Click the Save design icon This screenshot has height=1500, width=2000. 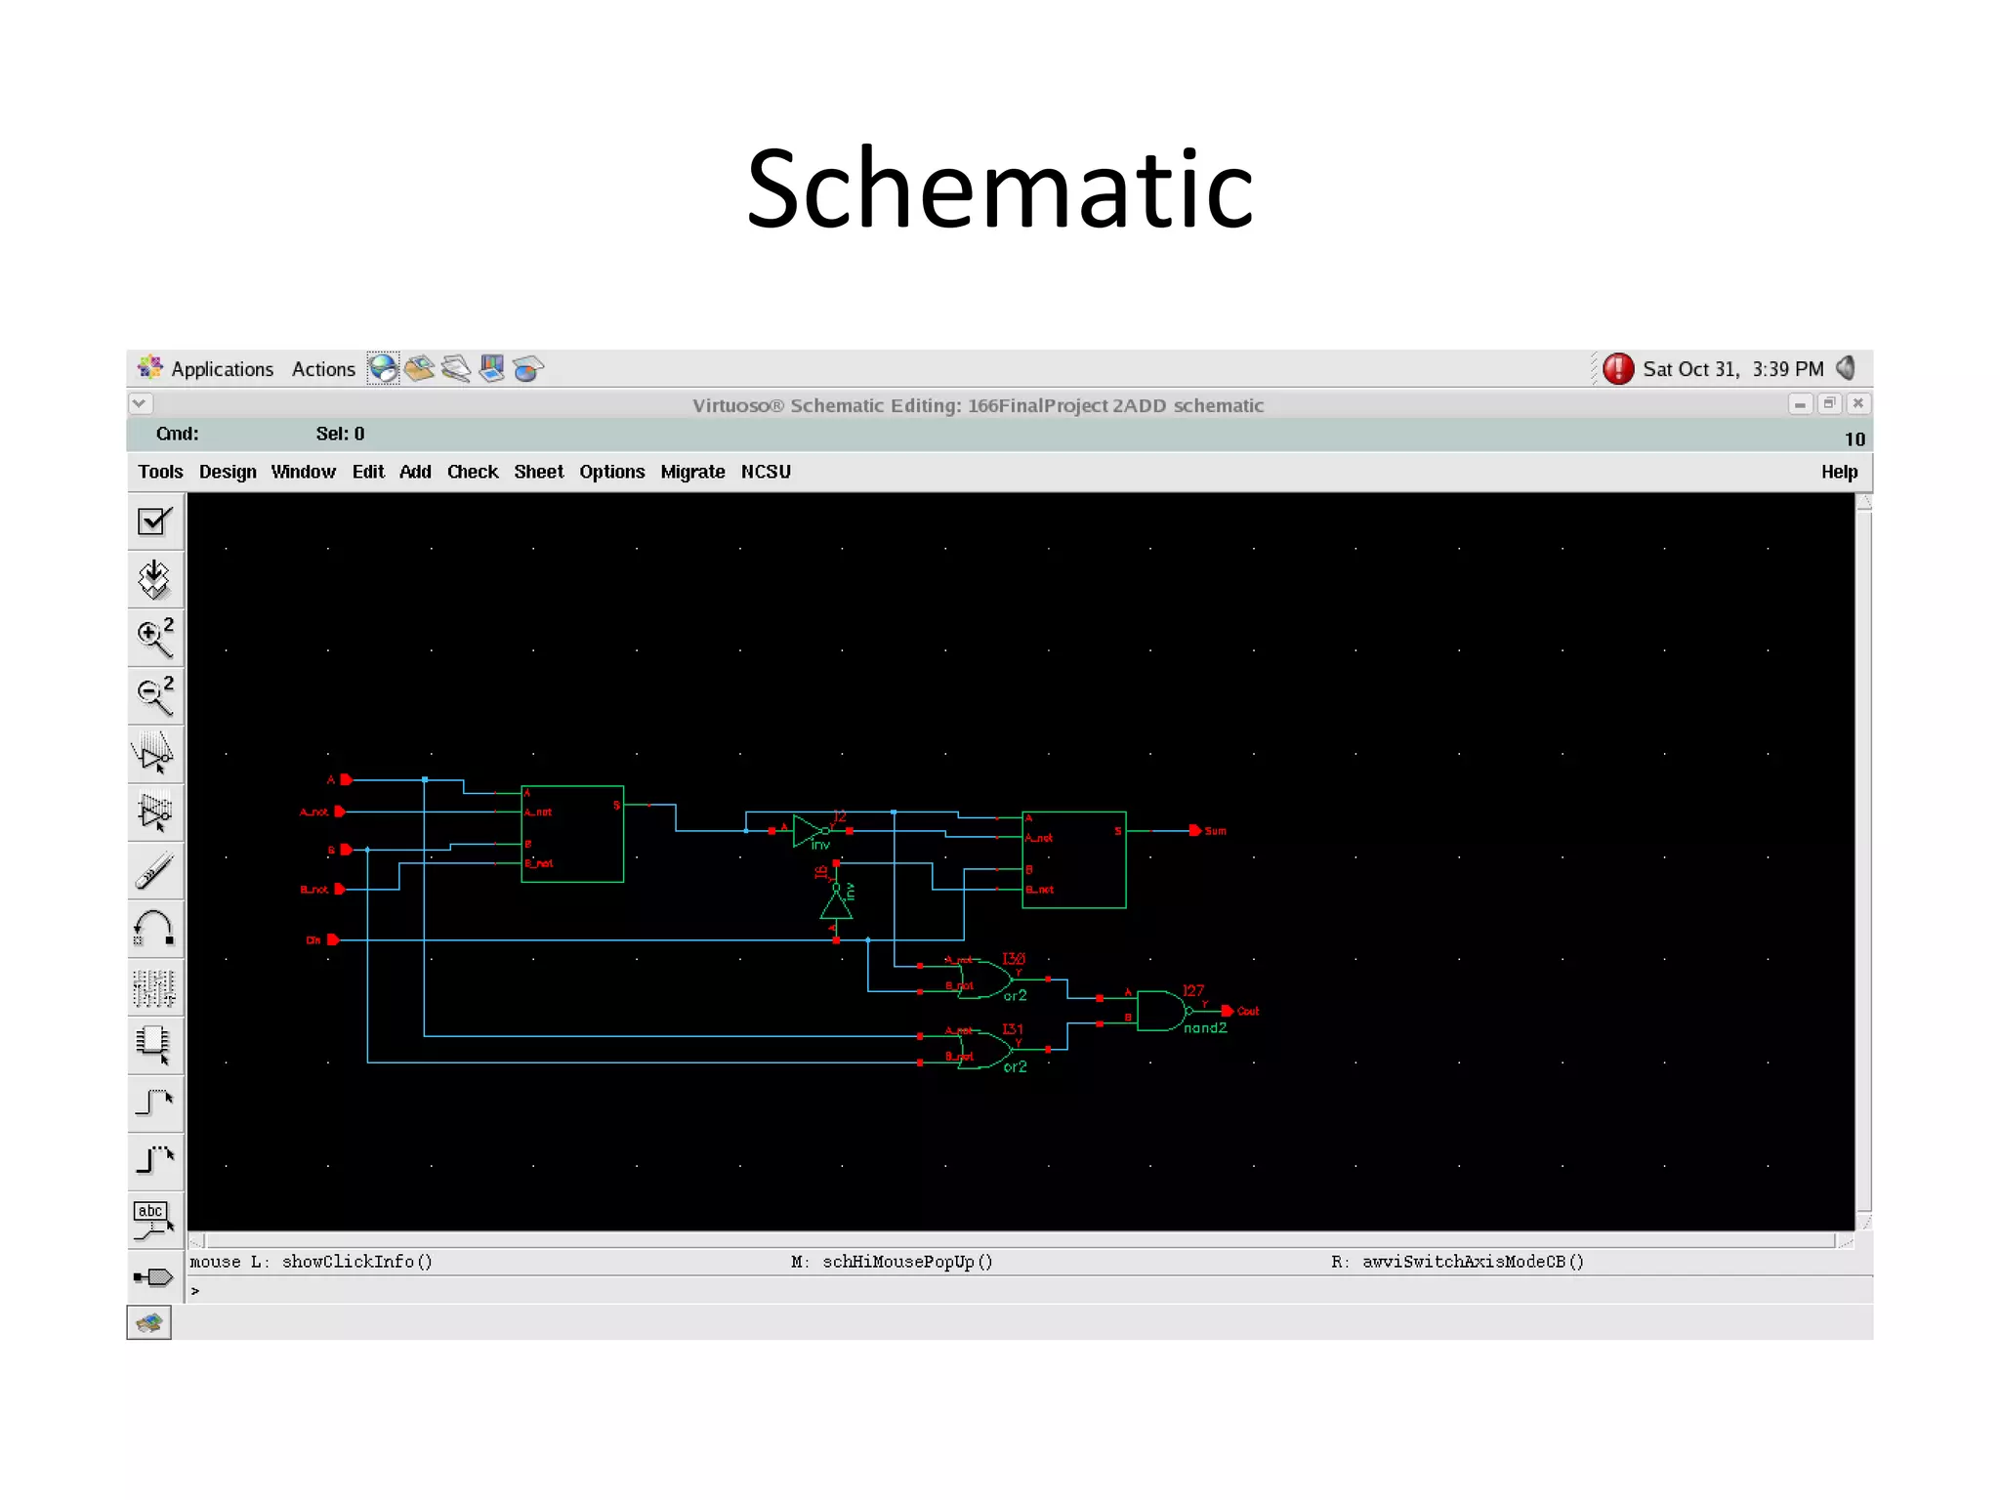[155, 579]
